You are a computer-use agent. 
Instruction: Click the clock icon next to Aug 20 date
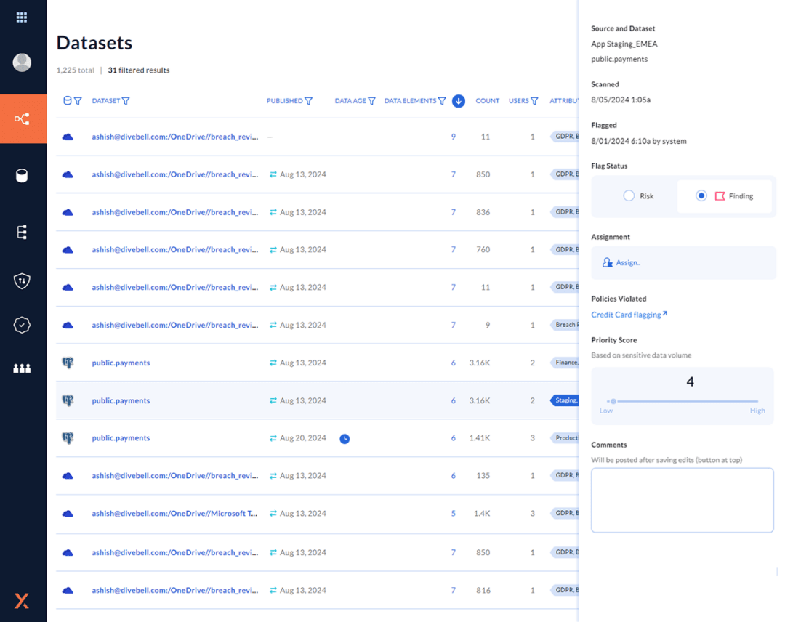tap(345, 438)
